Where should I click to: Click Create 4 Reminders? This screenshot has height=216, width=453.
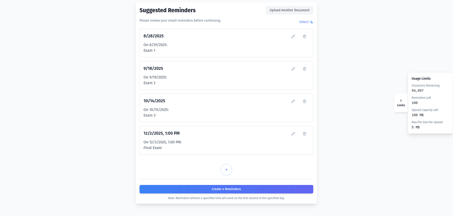(226, 189)
